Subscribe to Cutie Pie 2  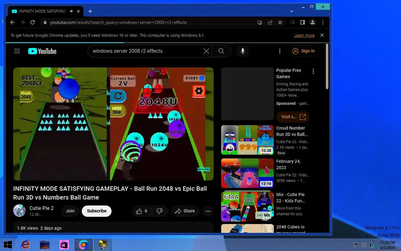click(96, 211)
